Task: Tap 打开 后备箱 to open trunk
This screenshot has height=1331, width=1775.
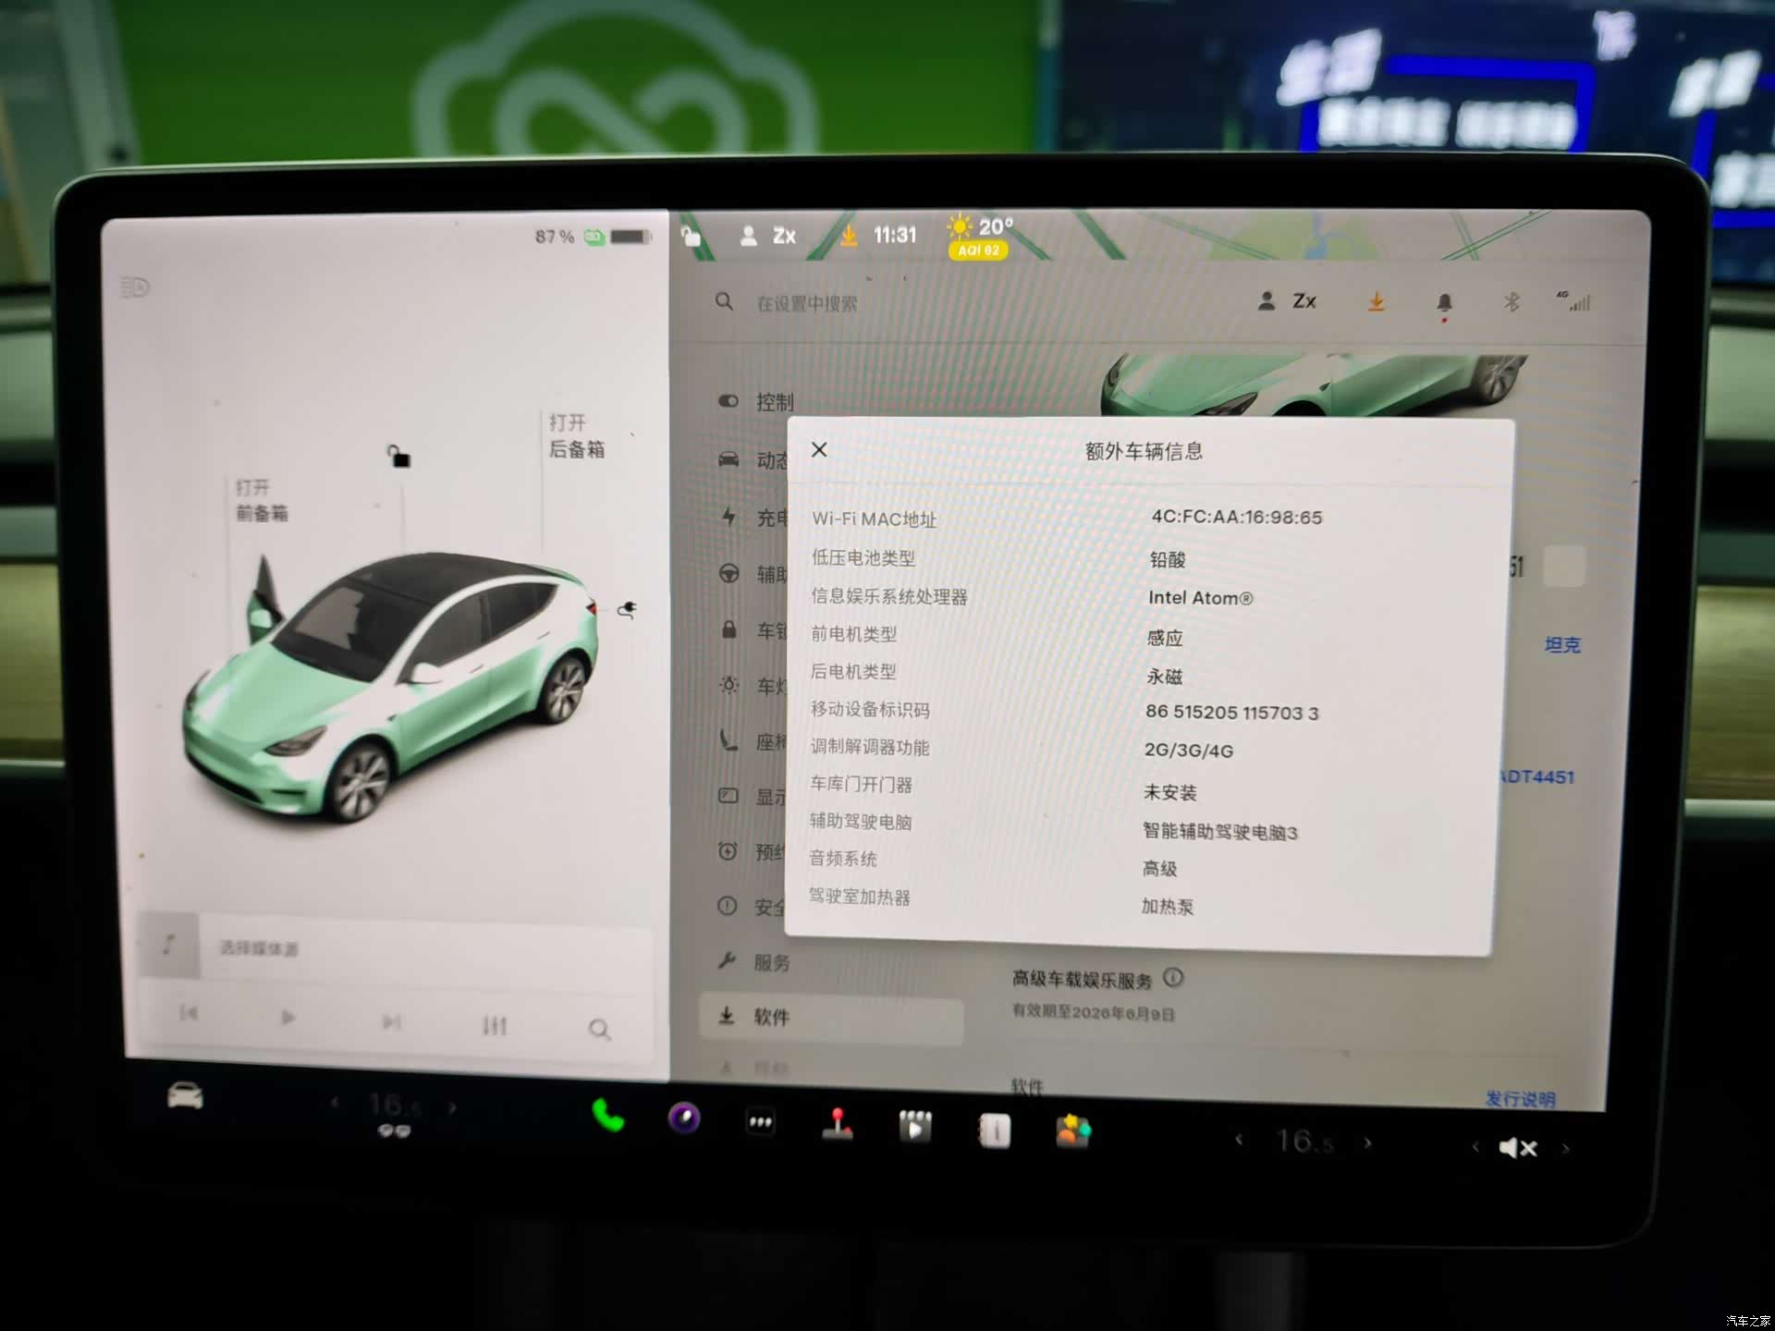Action: [577, 436]
